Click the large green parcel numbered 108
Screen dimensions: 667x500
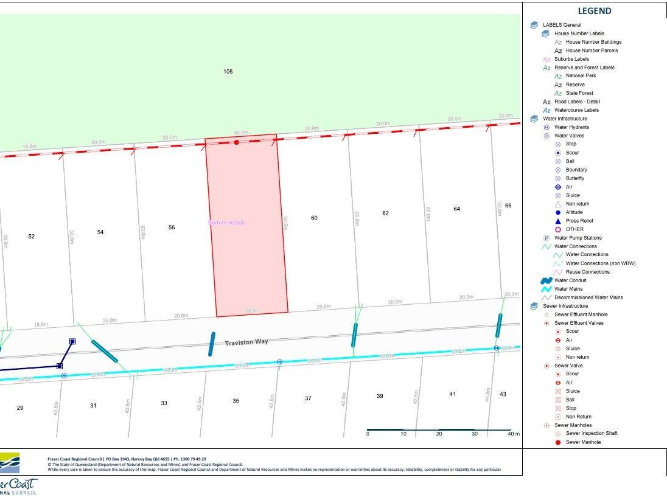click(x=228, y=72)
